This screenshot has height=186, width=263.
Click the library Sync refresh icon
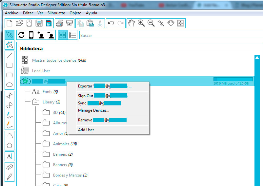[x=21, y=35]
